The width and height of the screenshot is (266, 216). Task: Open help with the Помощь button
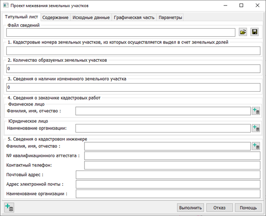pyautogui.click(x=248, y=208)
